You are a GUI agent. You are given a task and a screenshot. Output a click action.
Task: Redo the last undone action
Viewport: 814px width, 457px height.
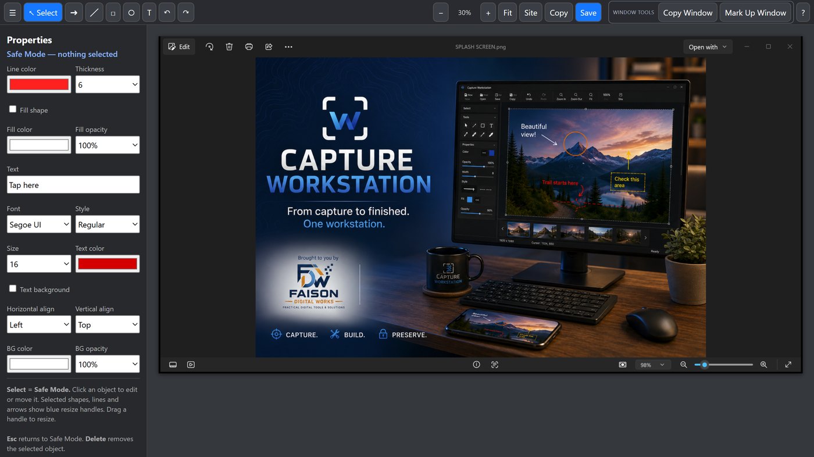(x=185, y=12)
